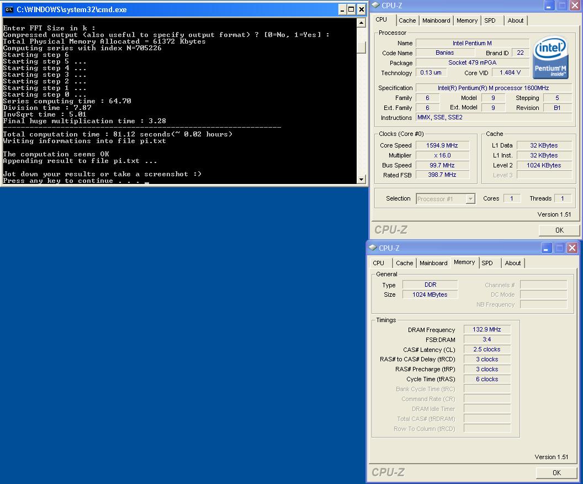Viewport: 583px width, 484px height.
Task: Click the Code Name value 'Banias'
Action: point(444,53)
